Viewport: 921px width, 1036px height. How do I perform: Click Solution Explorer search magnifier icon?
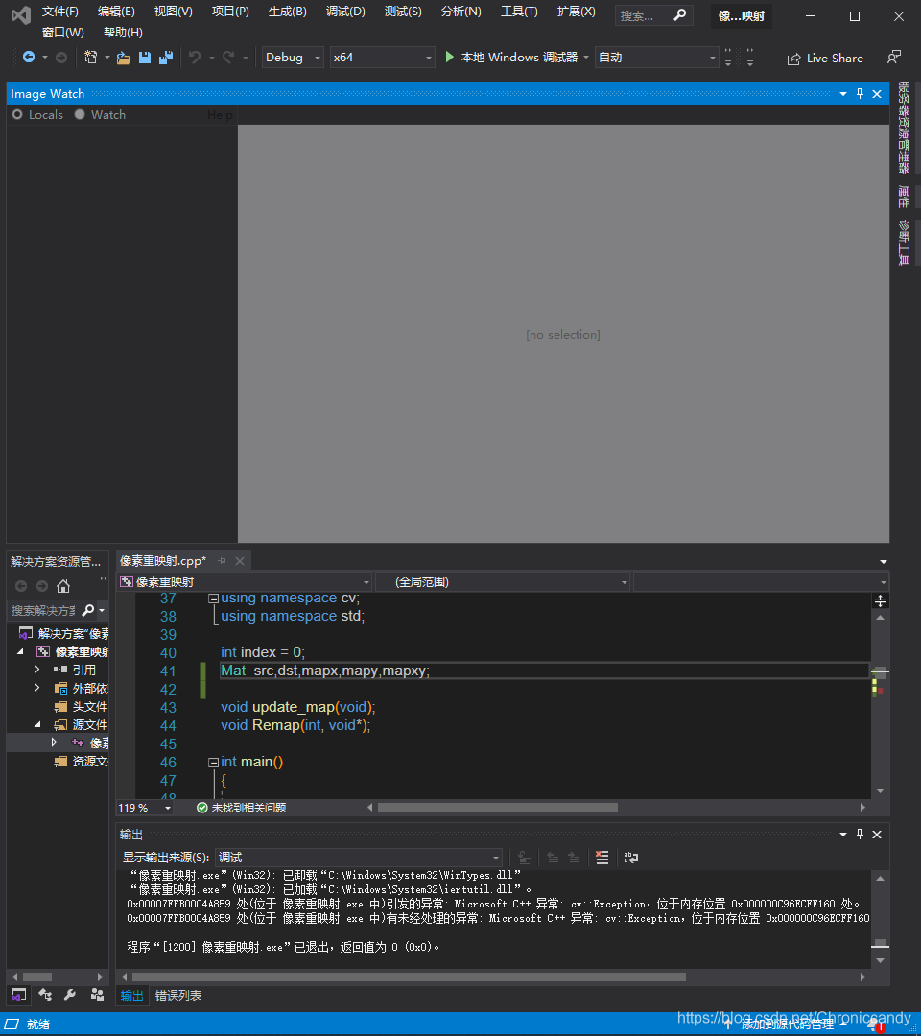88,610
